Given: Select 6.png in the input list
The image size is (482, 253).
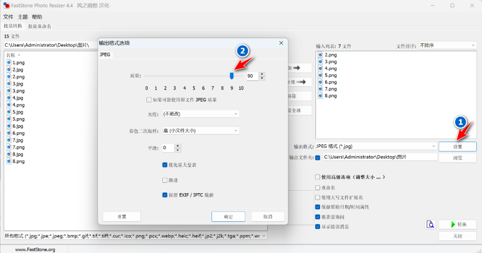Looking at the screenshot, I should tap(328, 82).
